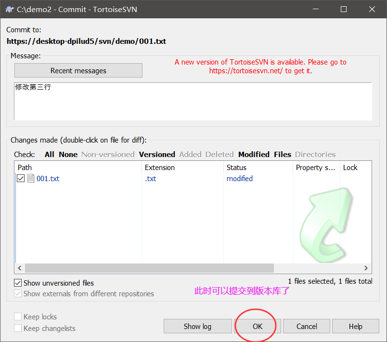387x342 pixels.
Task: Click the '1 files selected, 1 files total' text
Action: (330, 281)
